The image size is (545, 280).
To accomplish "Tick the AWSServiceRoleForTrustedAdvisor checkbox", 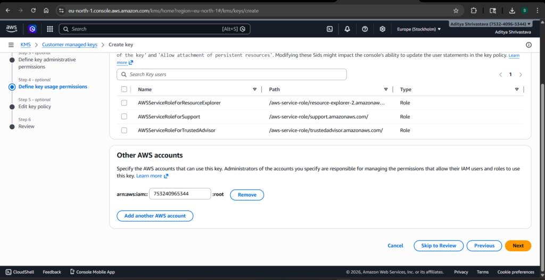I will [x=124, y=130].
